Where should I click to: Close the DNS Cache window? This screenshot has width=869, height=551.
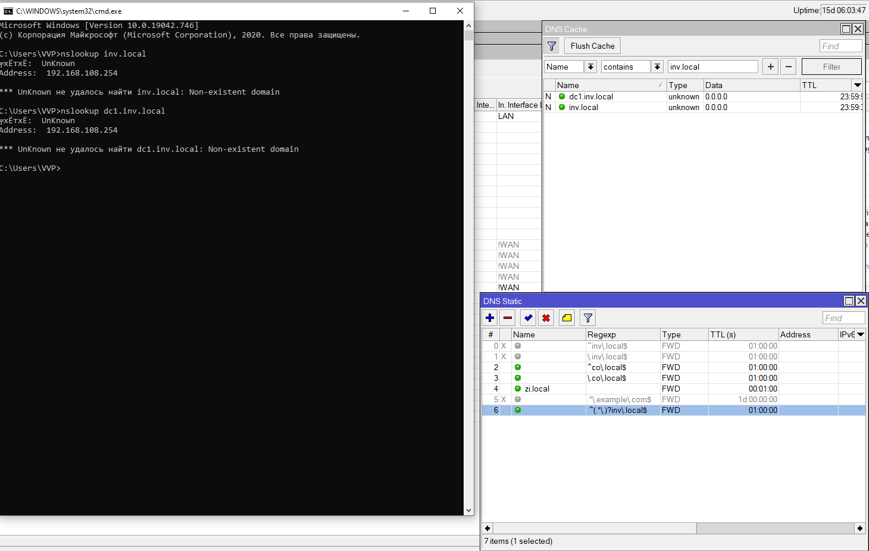(858, 29)
